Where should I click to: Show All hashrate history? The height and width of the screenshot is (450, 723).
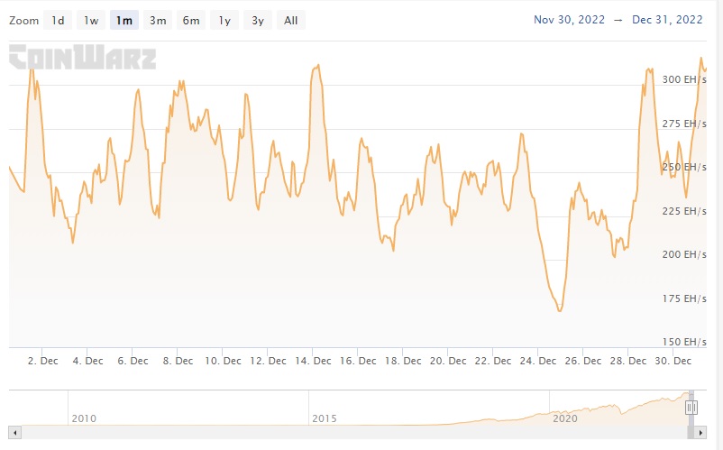click(x=290, y=20)
